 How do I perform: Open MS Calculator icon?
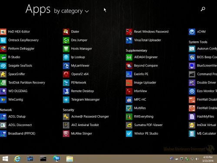coord(192,133)
